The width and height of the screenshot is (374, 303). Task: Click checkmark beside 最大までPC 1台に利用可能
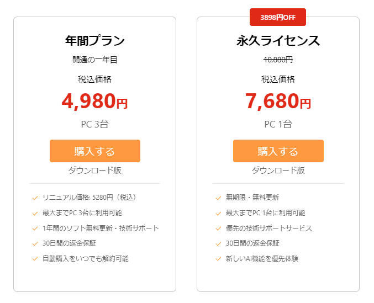[219, 213]
